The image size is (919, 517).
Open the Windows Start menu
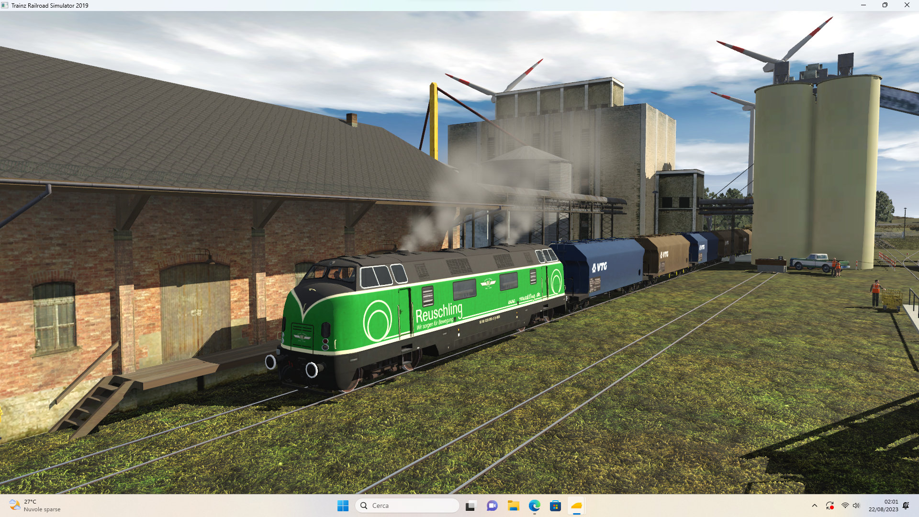[343, 506]
